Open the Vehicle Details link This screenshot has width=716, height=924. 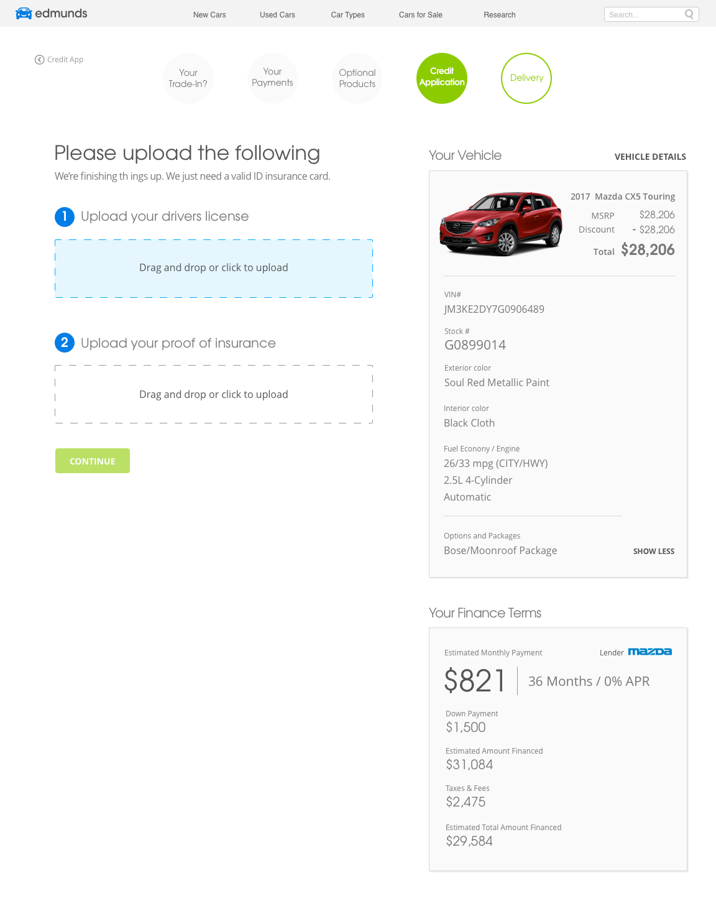(x=650, y=157)
